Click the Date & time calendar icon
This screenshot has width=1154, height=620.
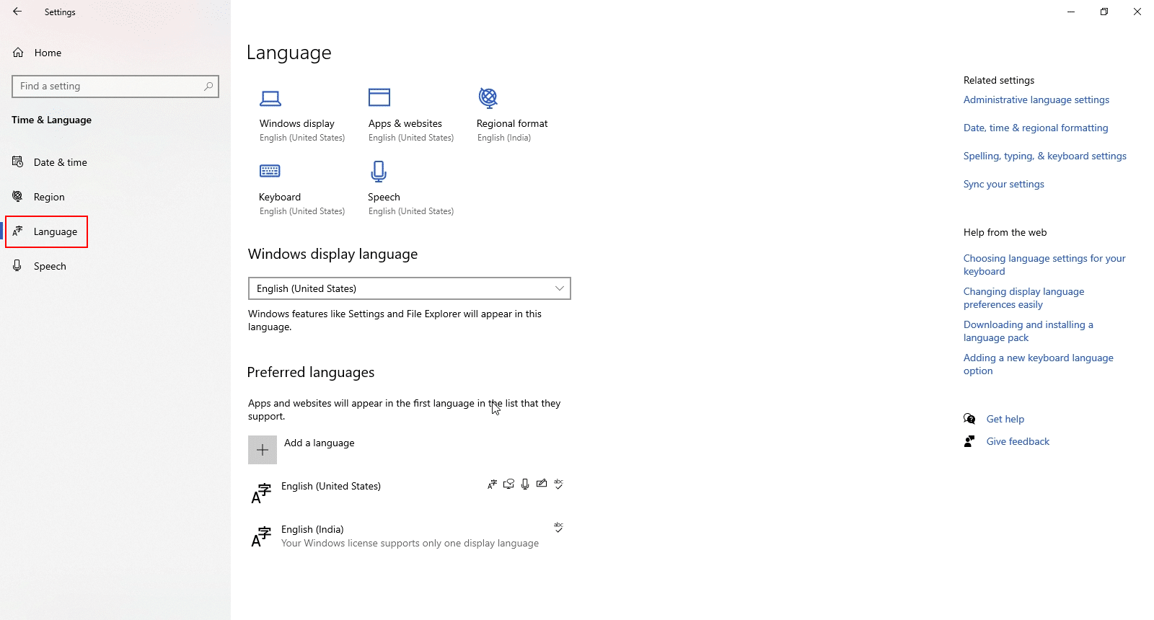tap(17, 162)
